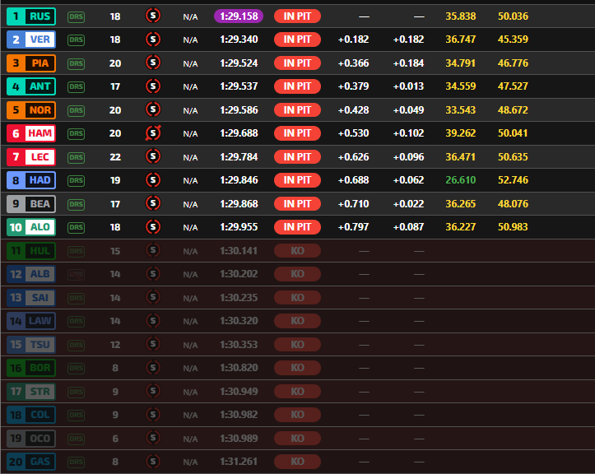Click the KO badge for Gasly
This screenshot has height=474, width=595.
297,462
